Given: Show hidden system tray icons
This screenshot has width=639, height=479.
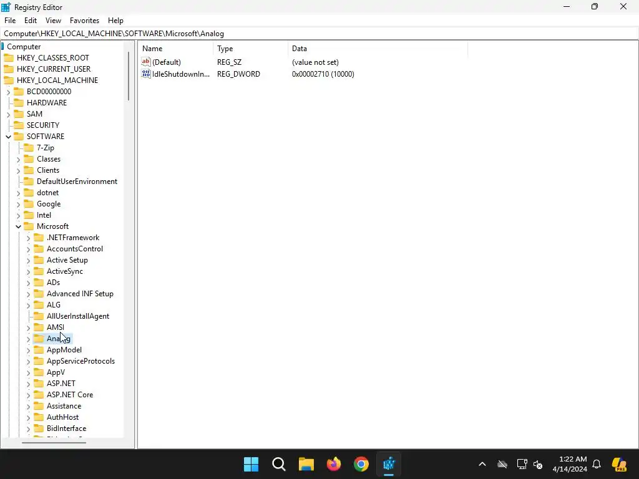Looking at the screenshot, I should pos(482,464).
